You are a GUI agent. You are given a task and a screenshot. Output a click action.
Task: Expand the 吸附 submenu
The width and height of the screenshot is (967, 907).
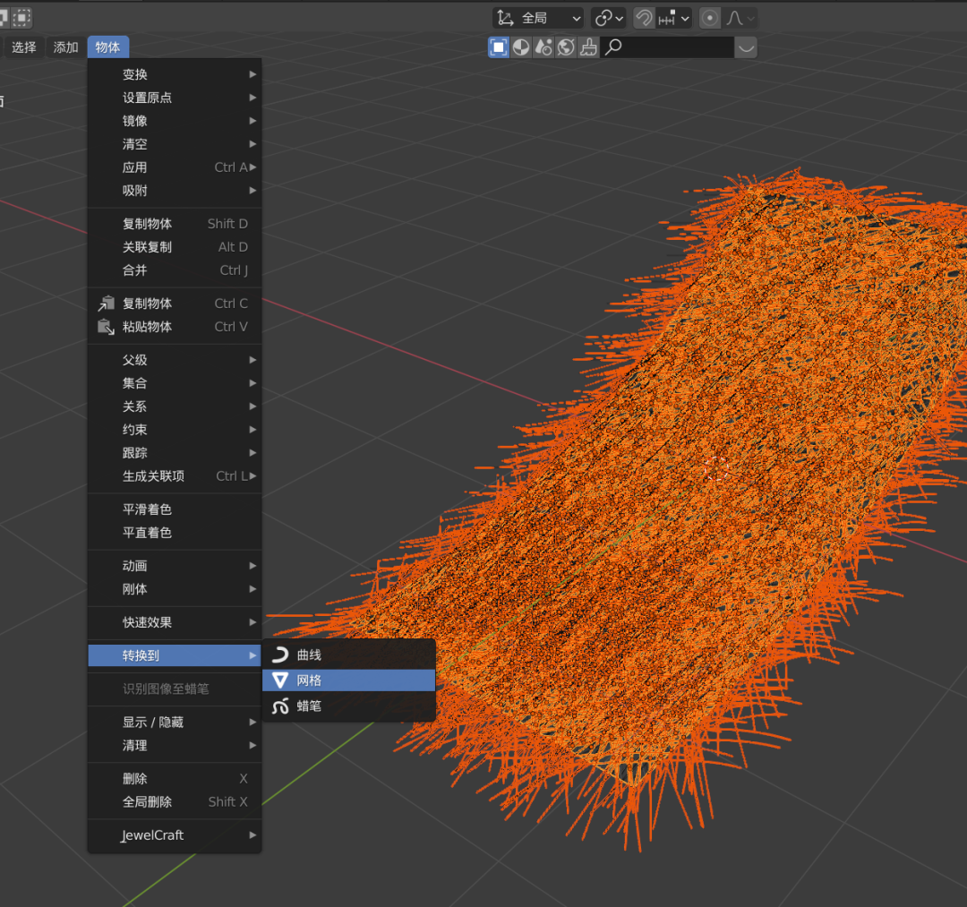point(175,191)
